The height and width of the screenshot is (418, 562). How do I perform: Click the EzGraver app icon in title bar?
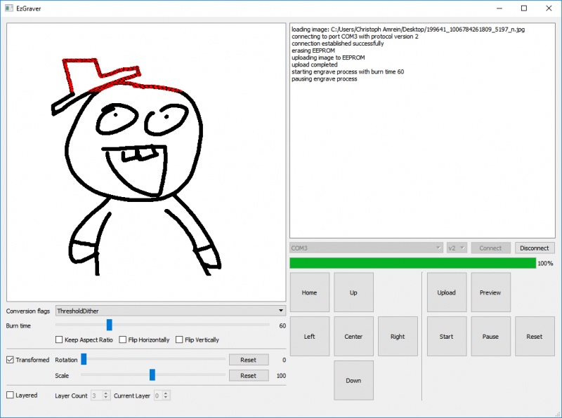tap(9, 8)
